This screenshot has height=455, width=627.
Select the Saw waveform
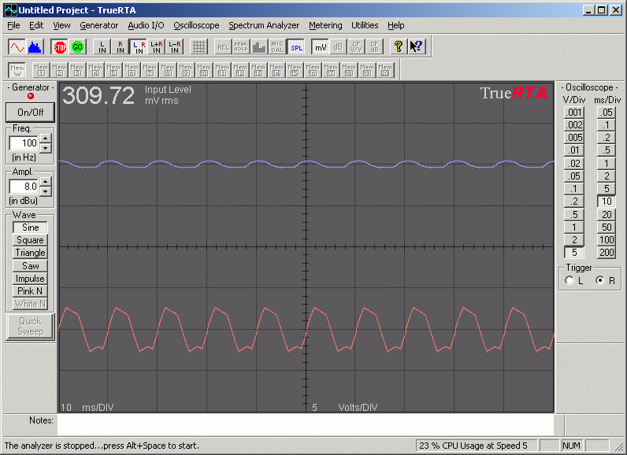coord(31,265)
